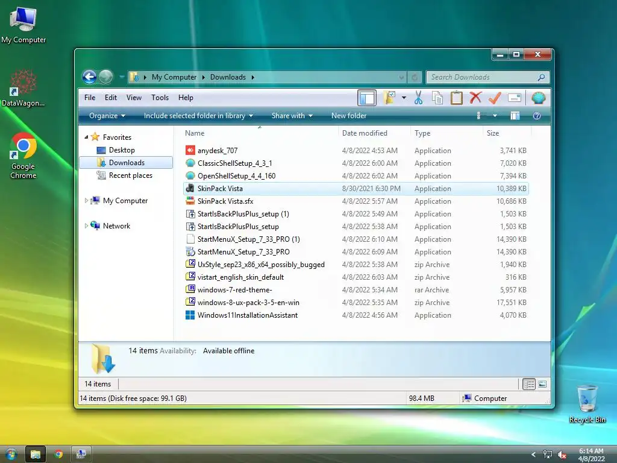The height and width of the screenshot is (463, 617).
Task: Open the Tools menu
Action: pos(160,98)
